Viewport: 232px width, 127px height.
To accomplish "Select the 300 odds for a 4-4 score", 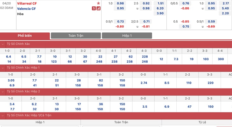I will click(x=221, y=59).
